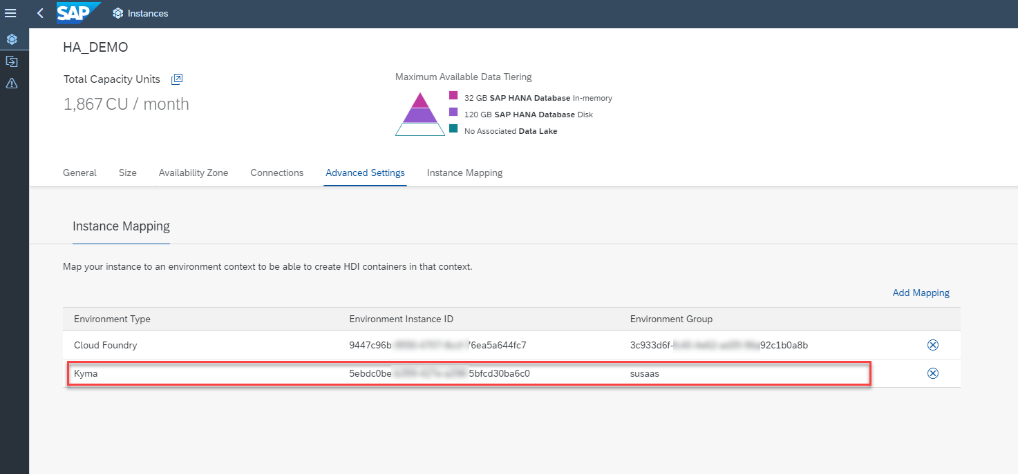Click the Environment Type column header

click(112, 319)
